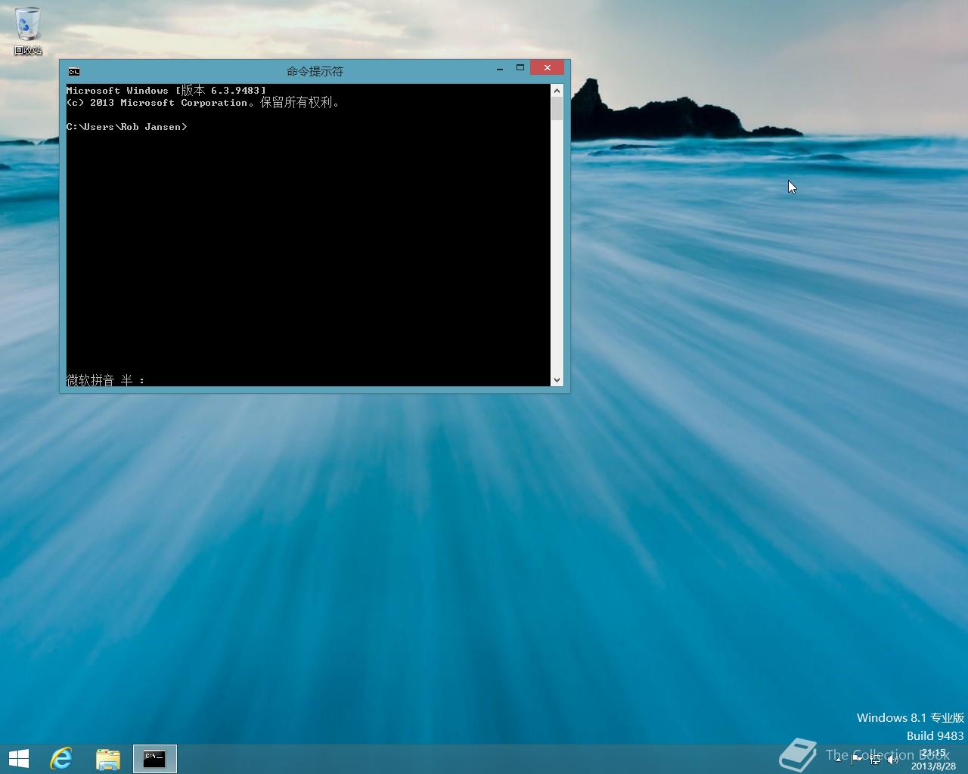
Task: Click the Microsoft Windows version 6.3.9483 line
Action: (166, 90)
